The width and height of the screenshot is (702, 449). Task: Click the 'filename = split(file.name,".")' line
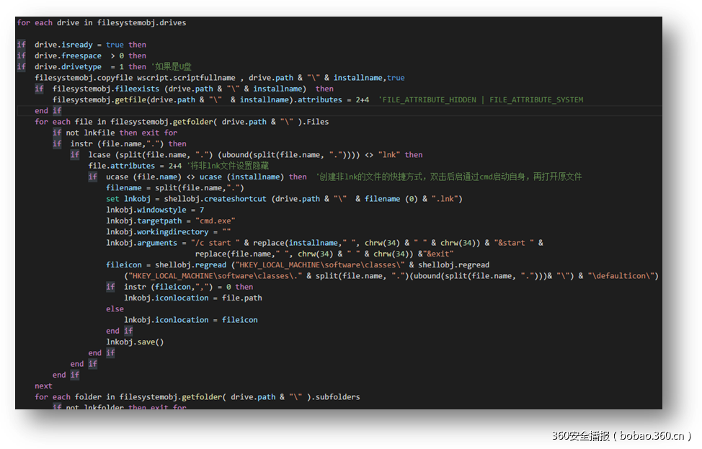click(x=175, y=188)
